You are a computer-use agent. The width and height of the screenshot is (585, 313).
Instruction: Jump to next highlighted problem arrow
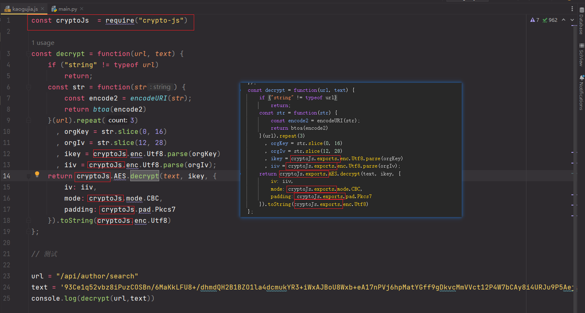click(572, 20)
